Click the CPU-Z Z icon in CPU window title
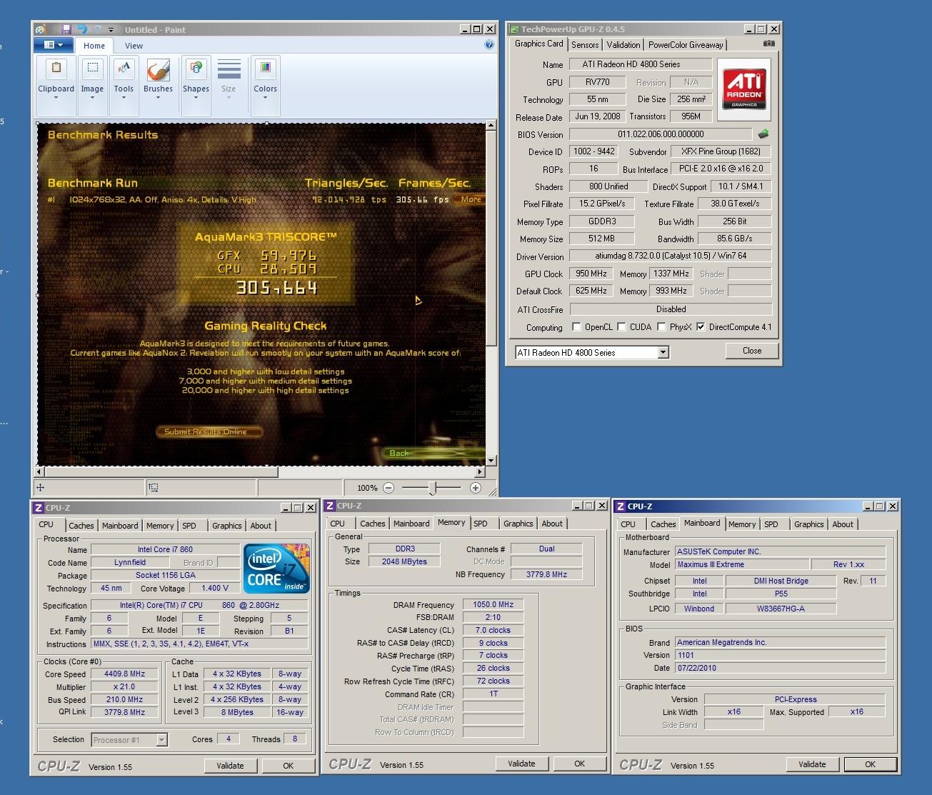 [39, 508]
